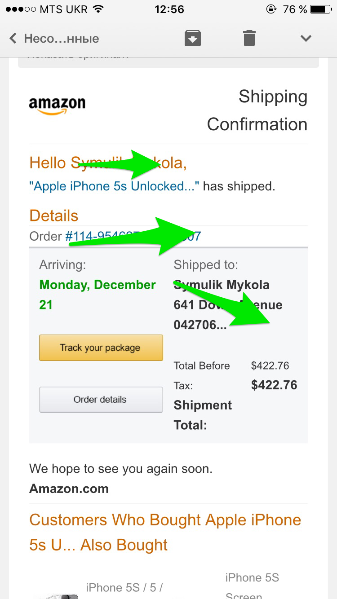Tap the archive icon in toolbar
This screenshot has height=599, width=337.
(x=192, y=38)
